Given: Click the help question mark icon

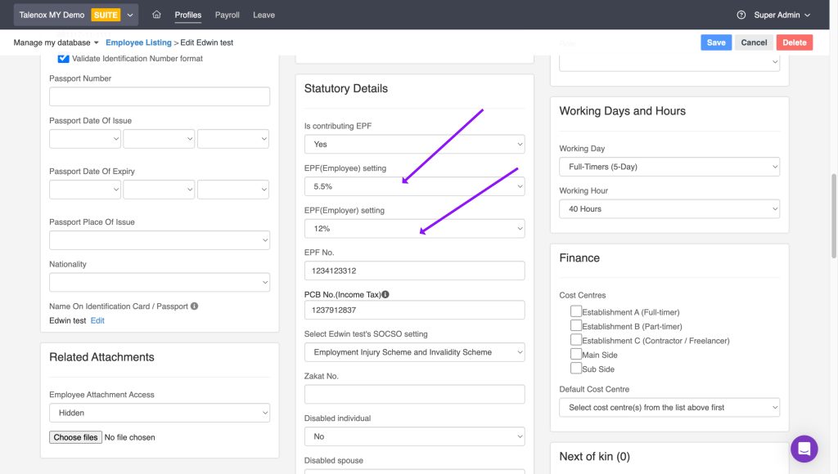Looking at the screenshot, I should click(741, 15).
